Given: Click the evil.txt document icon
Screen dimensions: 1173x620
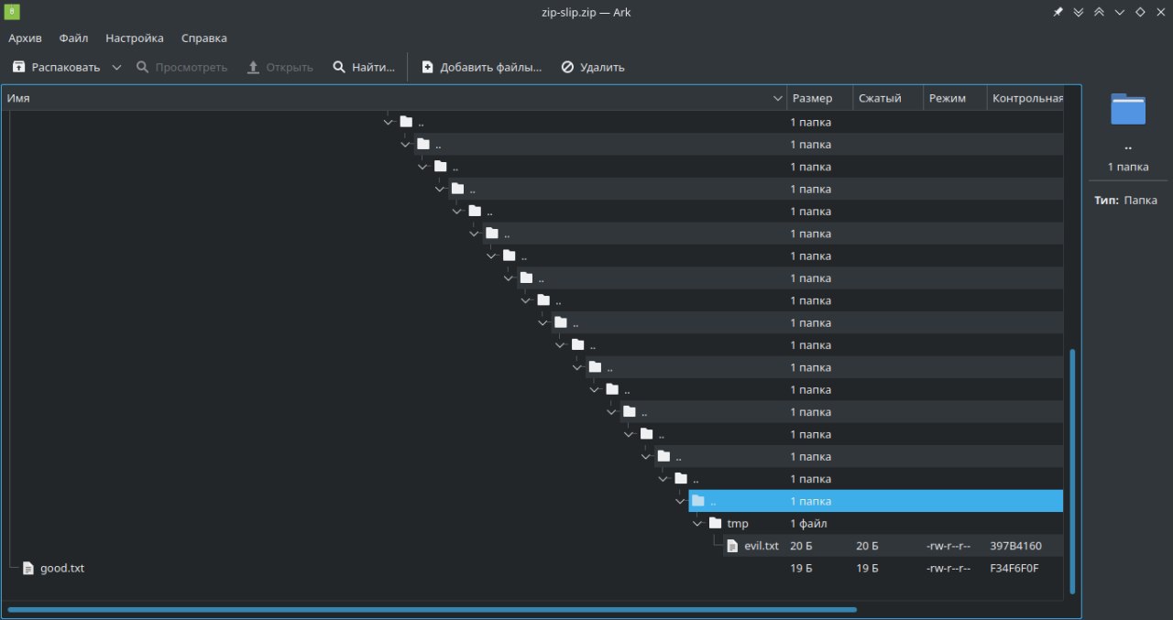Looking at the screenshot, I should (x=733, y=546).
